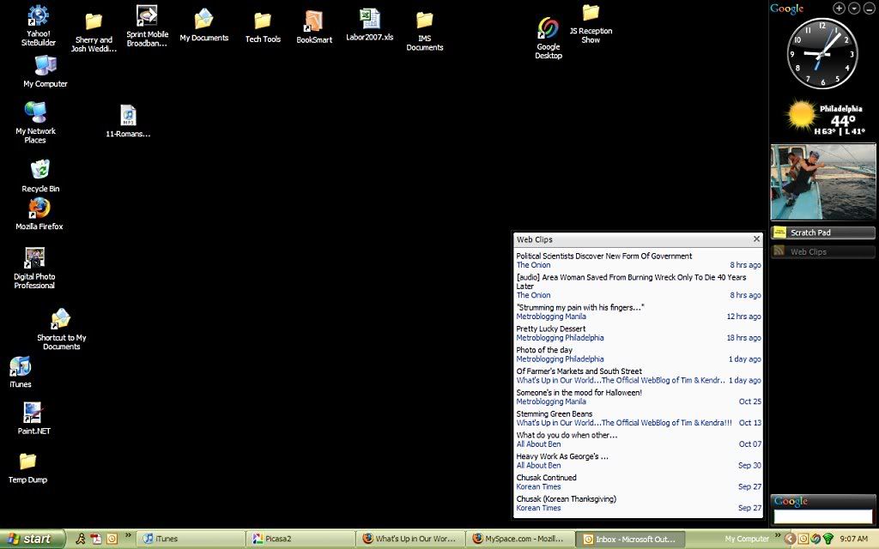
Task: Launch Sprint Mobile Broadband shortcut
Action: tap(147, 26)
